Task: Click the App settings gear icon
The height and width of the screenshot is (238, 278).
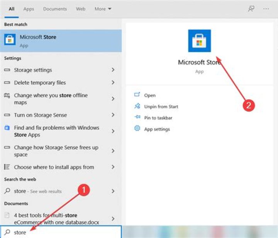Action: (137, 128)
